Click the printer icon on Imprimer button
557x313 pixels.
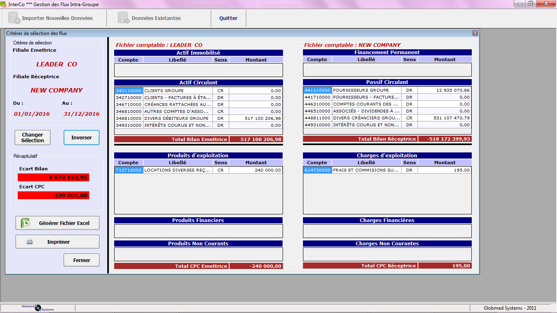[29, 242]
